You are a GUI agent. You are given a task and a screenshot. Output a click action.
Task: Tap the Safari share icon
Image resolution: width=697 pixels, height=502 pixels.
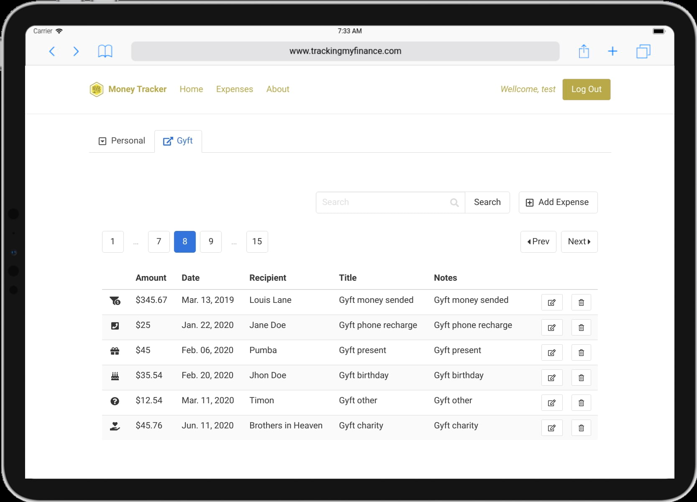point(584,51)
